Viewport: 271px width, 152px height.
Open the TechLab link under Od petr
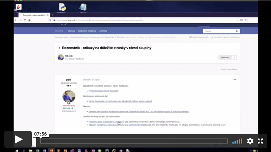point(80,59)
